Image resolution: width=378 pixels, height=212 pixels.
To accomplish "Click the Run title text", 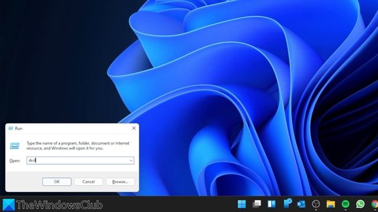I will coord(18,128).
